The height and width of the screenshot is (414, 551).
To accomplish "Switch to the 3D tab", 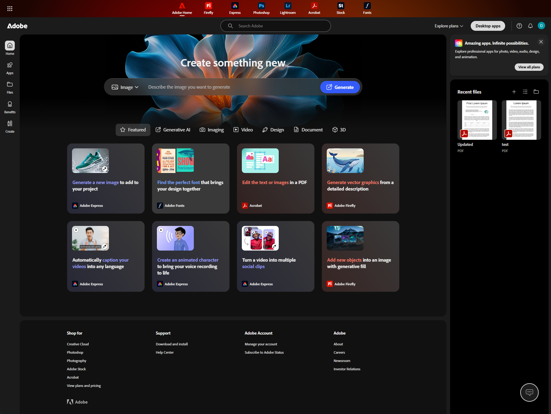I will (339, 130).
